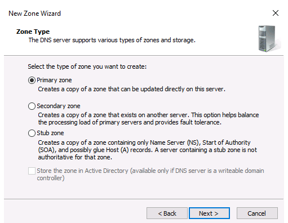
Task: Click the Secondary zone label text
Action: coord(59,106)
